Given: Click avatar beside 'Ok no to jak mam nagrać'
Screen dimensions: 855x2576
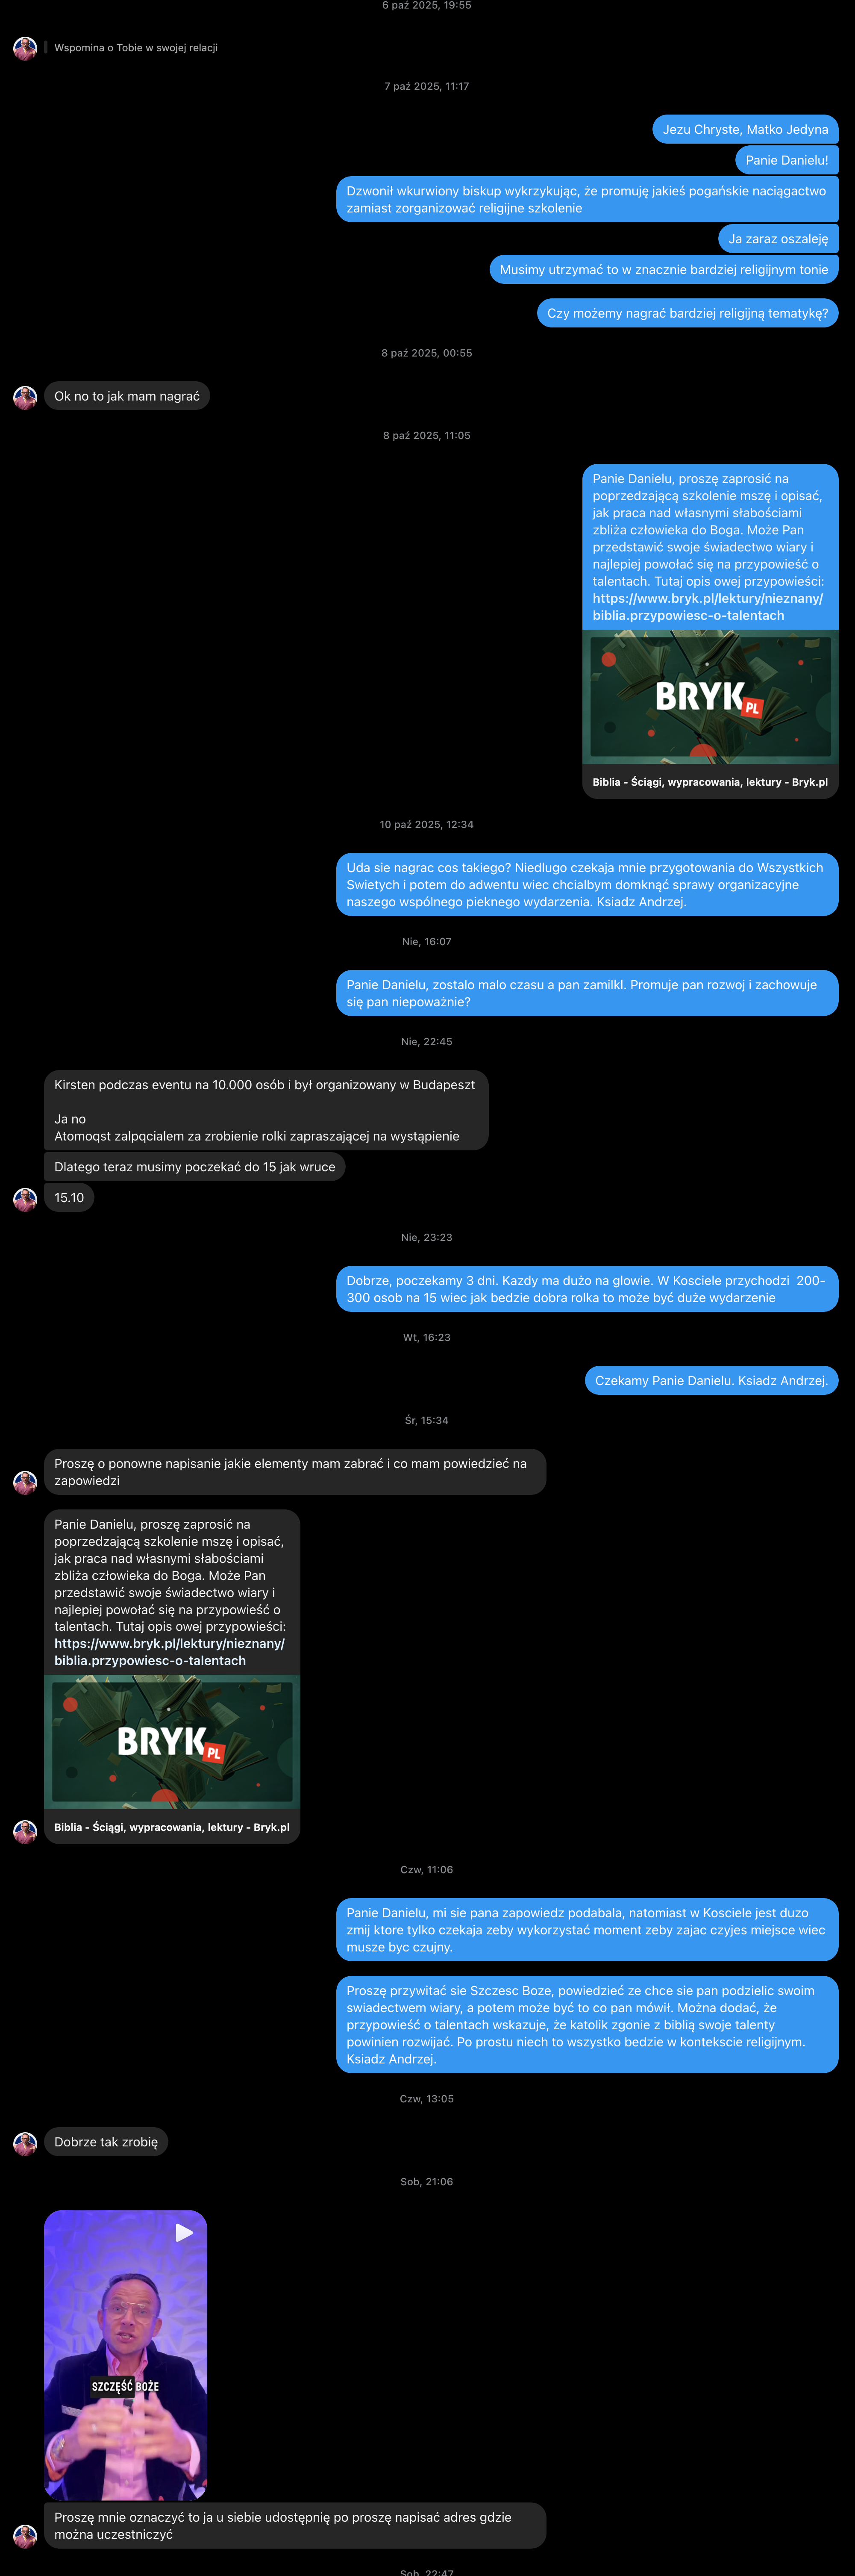Looking at the screenshot, I should [x=25, y=397].
